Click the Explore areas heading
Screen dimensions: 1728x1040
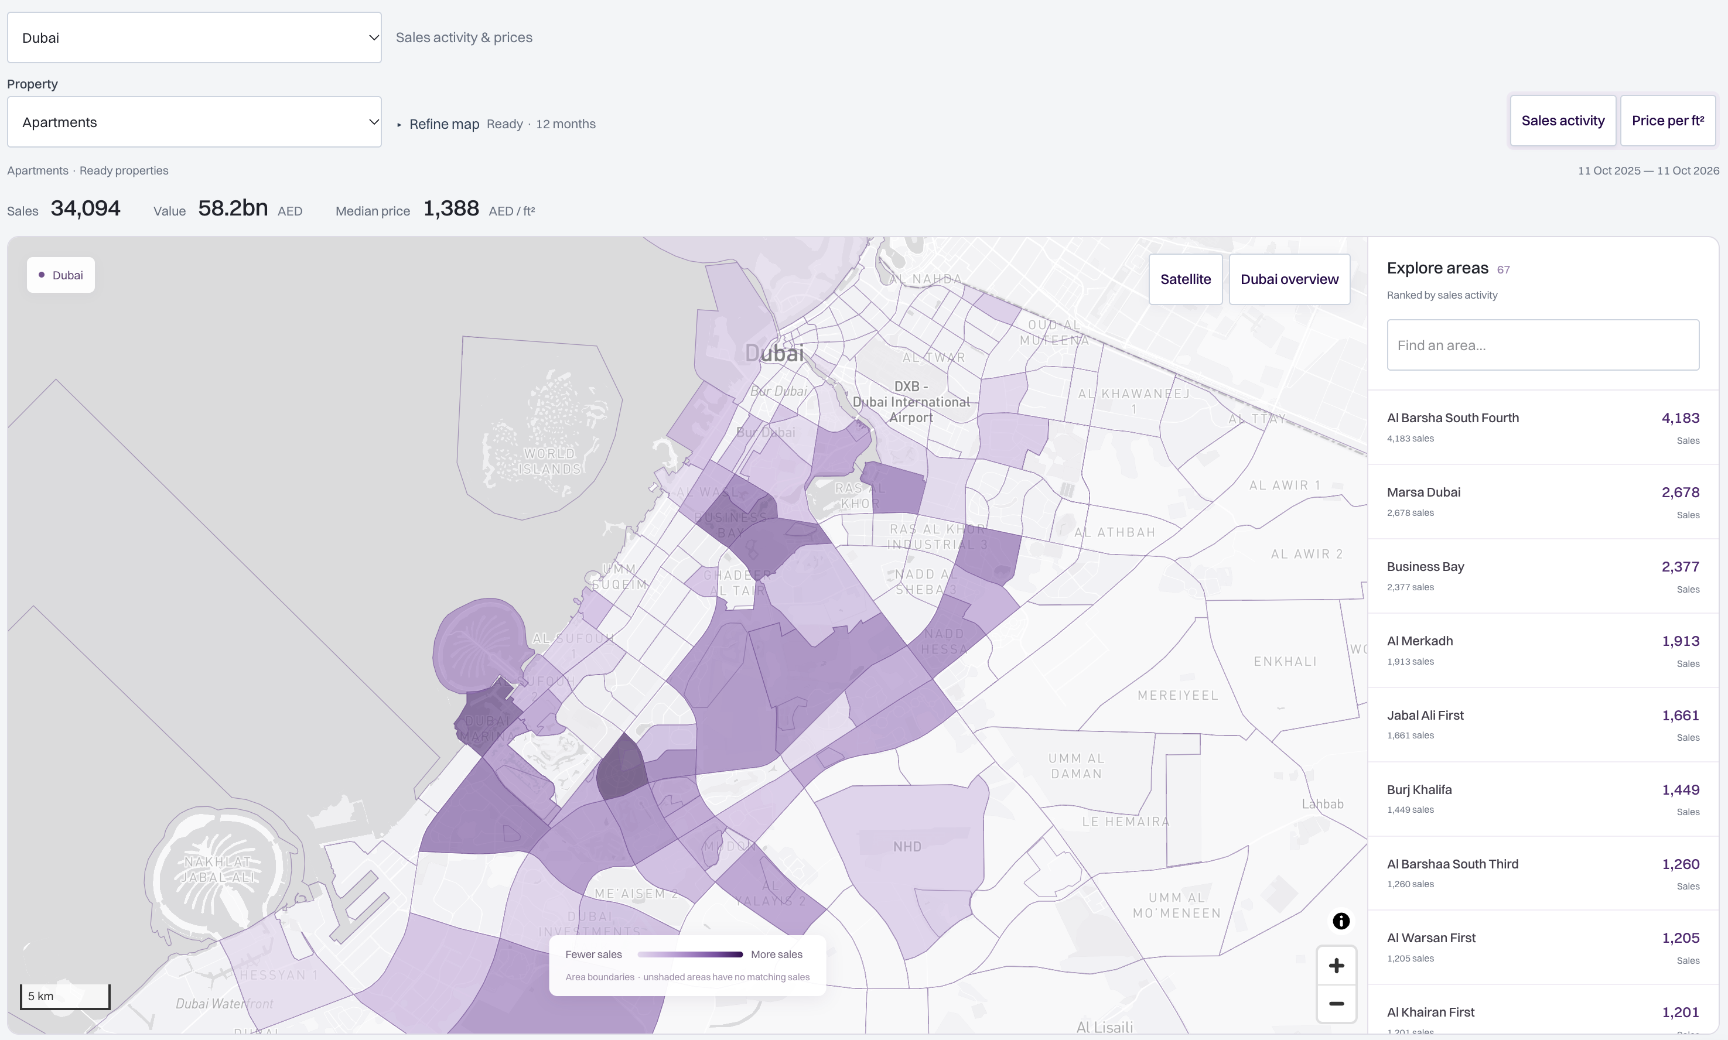point(1437,268)
